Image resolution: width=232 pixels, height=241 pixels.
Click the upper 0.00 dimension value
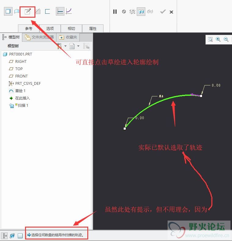pos(216,85)
